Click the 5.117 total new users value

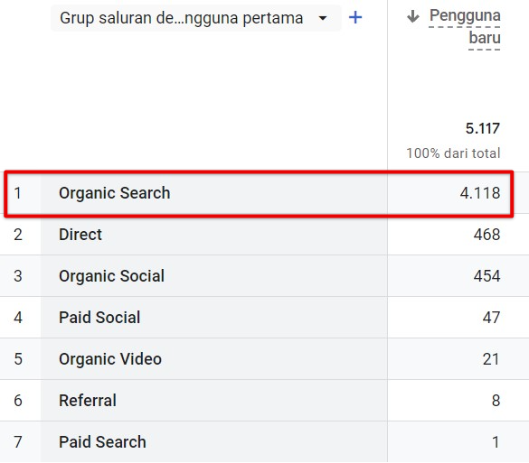tap(483, 129)
